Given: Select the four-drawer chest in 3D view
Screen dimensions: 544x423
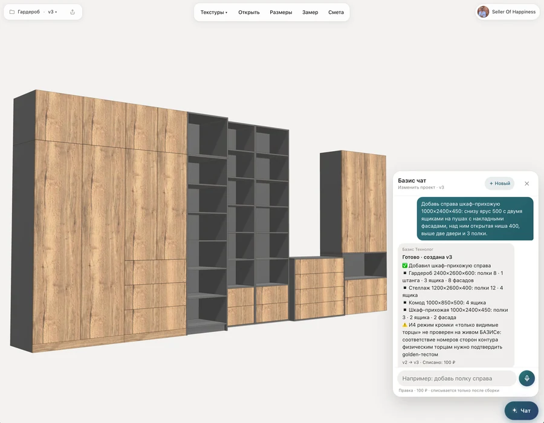Looking at the screenshot, I should pyautogui.click(x=317, y=288).
